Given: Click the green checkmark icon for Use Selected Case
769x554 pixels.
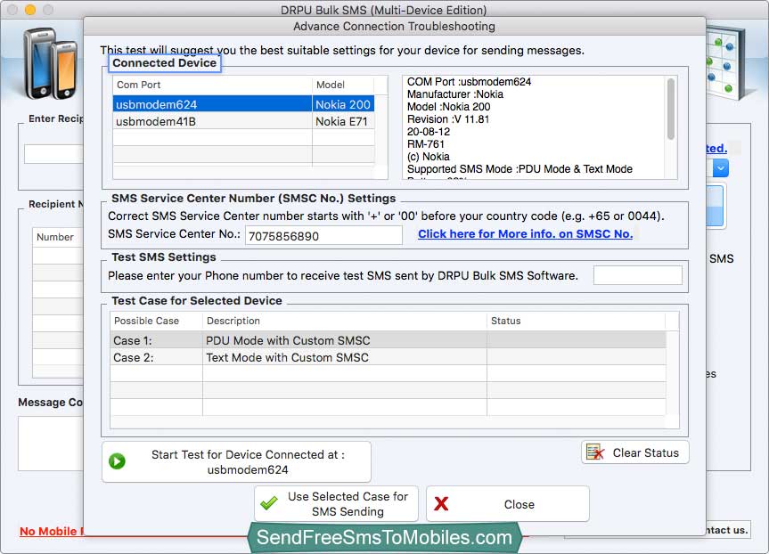Looking at the screenshot, I should (269, 503).
